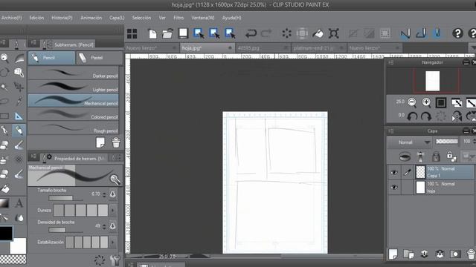Select the Pencil sub tool tab
The image size is (476, 267).
(51, 58)
